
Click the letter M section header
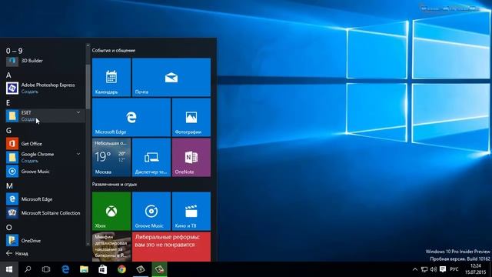[x=9, y=186]
